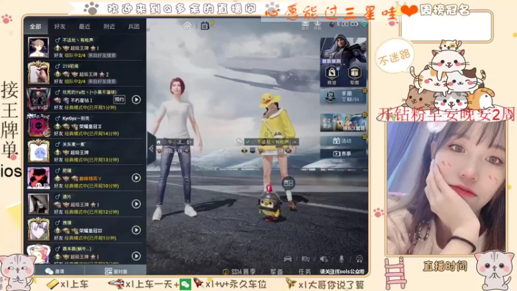Toggle the speaker volume icon
This screenshot has width=517, height=291.
pos(324,259)
